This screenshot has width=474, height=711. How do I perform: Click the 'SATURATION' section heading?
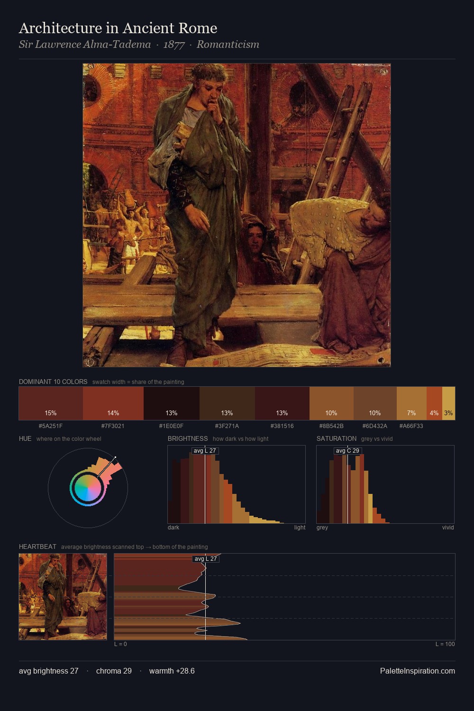337,438
